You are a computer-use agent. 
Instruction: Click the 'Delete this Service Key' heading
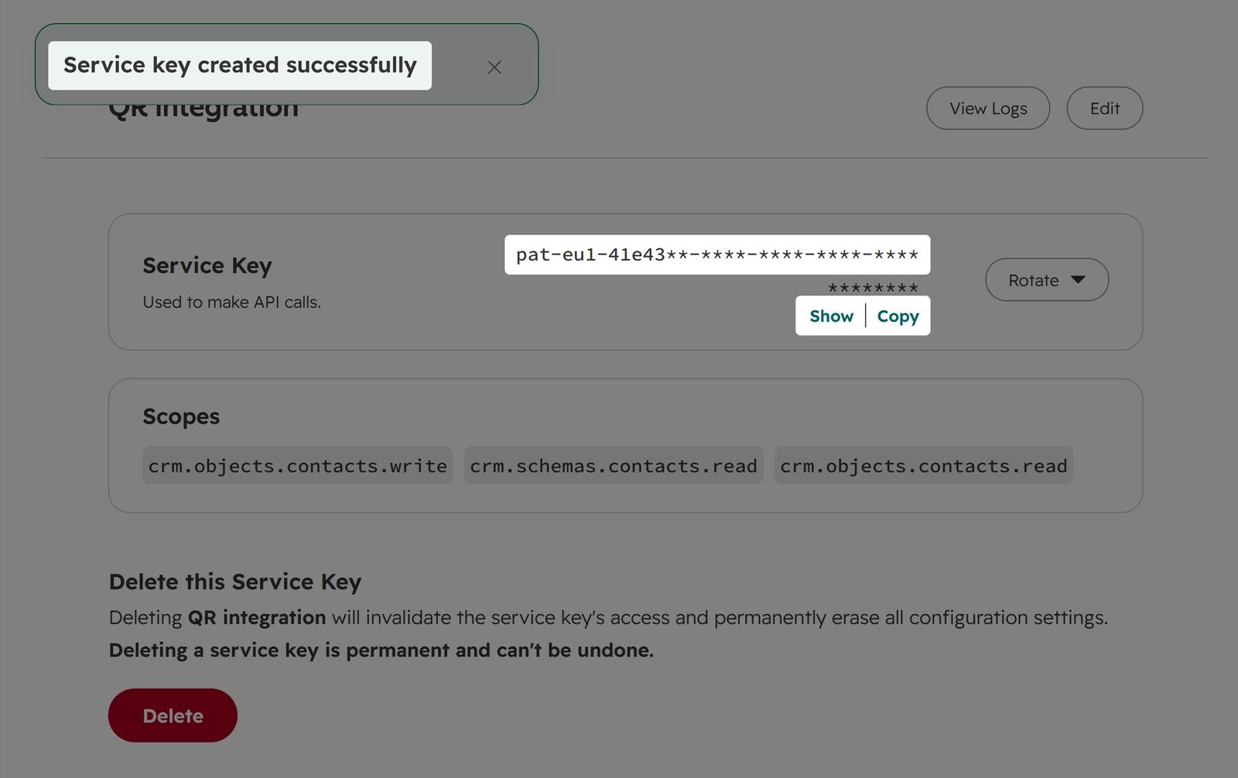point(235,582)
